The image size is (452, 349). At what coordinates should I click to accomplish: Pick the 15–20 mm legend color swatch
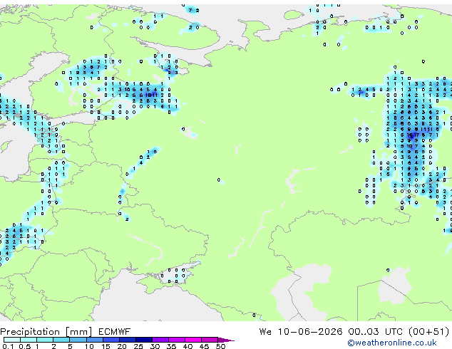pos(111,340)
